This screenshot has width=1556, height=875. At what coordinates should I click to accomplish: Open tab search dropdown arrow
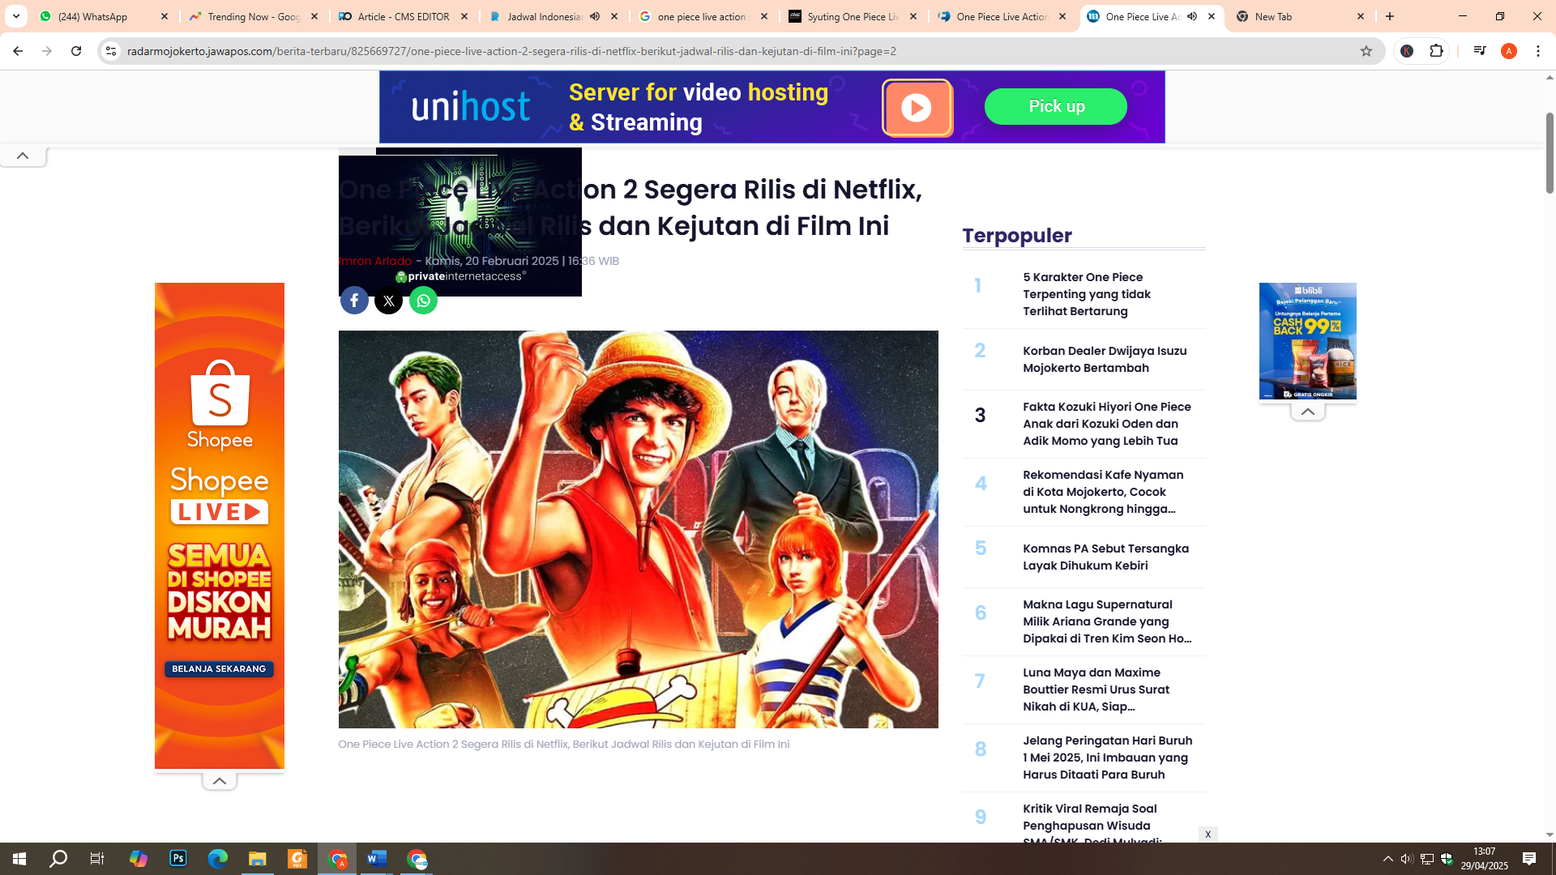pos(15,16)
